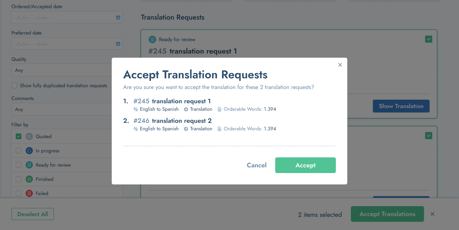Click the Finished status icon

tap(29, 179)
